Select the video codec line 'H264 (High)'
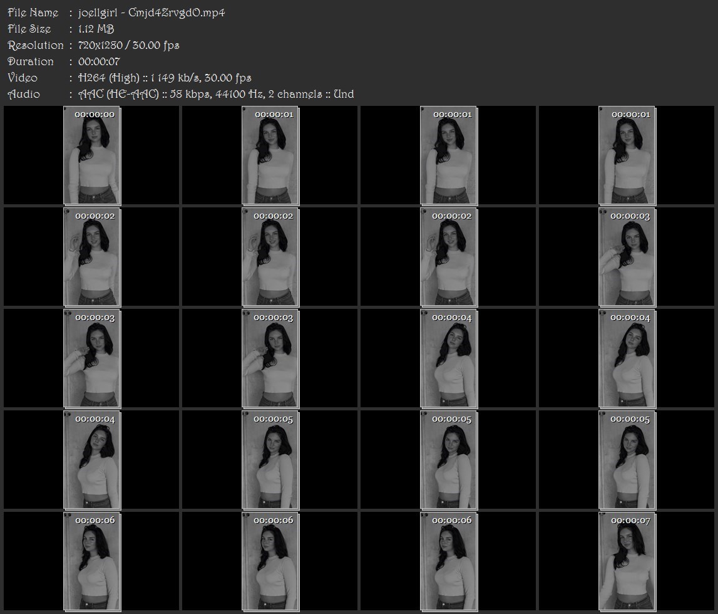The width and height of the screenshot is (718, 614). (109, 78)
